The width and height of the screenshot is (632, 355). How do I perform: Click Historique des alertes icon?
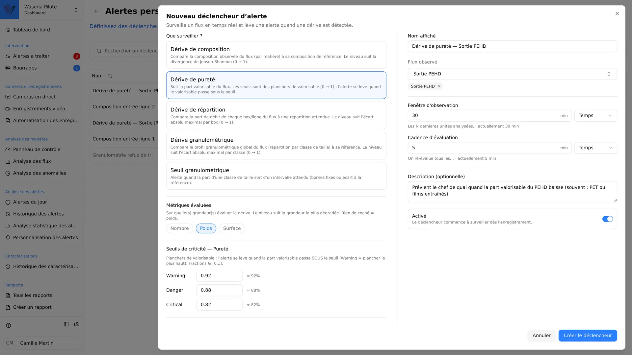click(8, 214)
